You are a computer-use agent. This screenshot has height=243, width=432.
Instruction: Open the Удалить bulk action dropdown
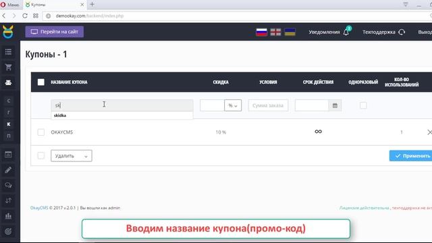(72, 156)
